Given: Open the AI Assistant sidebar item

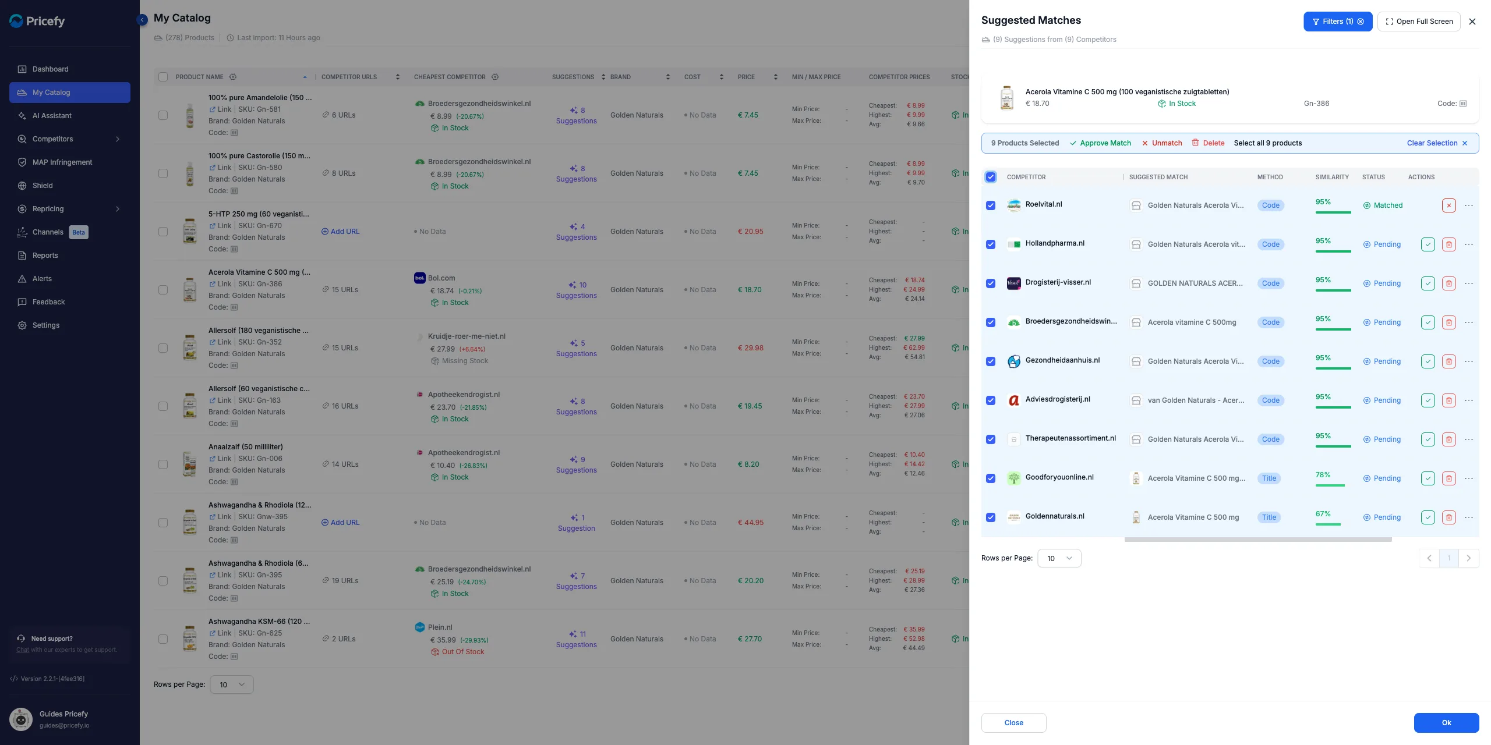Looking at the screenshot, I should coord(70,116).
